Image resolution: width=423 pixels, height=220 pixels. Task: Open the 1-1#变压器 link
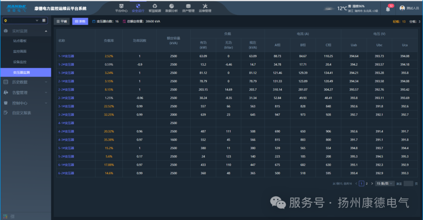[66, 56]
